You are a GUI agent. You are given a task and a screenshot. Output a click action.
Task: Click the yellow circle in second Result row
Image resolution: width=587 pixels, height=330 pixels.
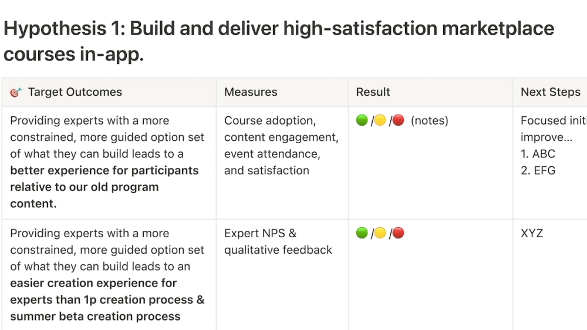380,233
